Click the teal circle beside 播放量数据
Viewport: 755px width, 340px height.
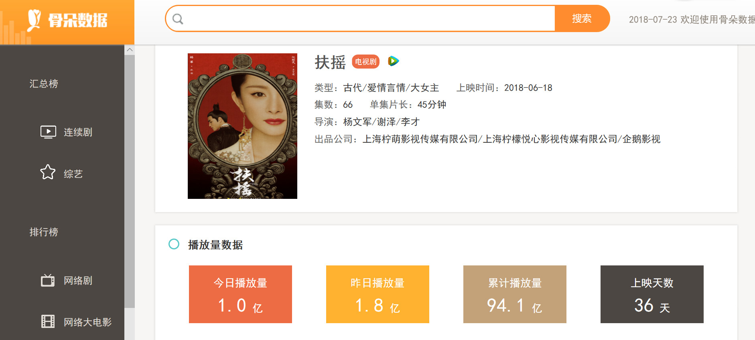click(x=174, y=244)
